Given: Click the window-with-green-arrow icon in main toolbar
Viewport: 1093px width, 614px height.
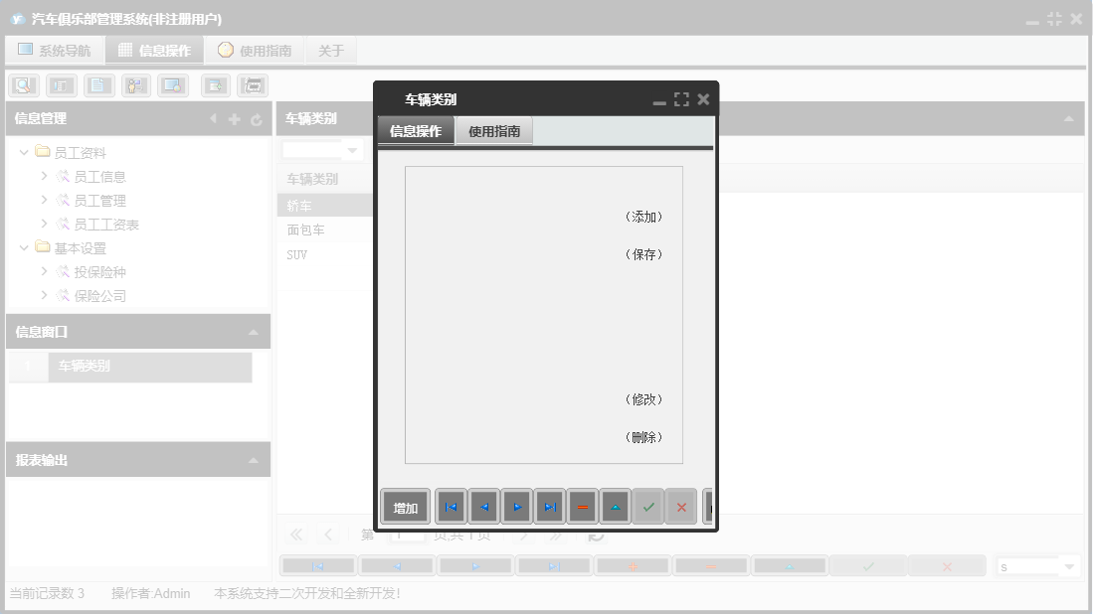Looking at the screenshot, I should [216, 85].
